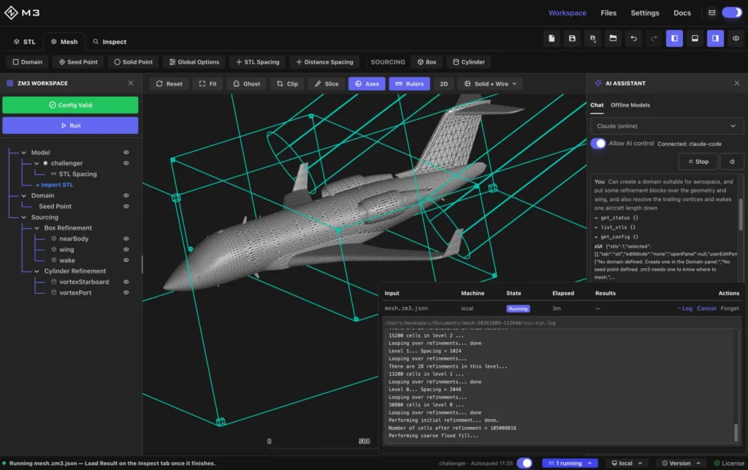This screenshot has width=748, height=470.
Task: Toggle 2D view mode
Action: click(x=443, y=83)
